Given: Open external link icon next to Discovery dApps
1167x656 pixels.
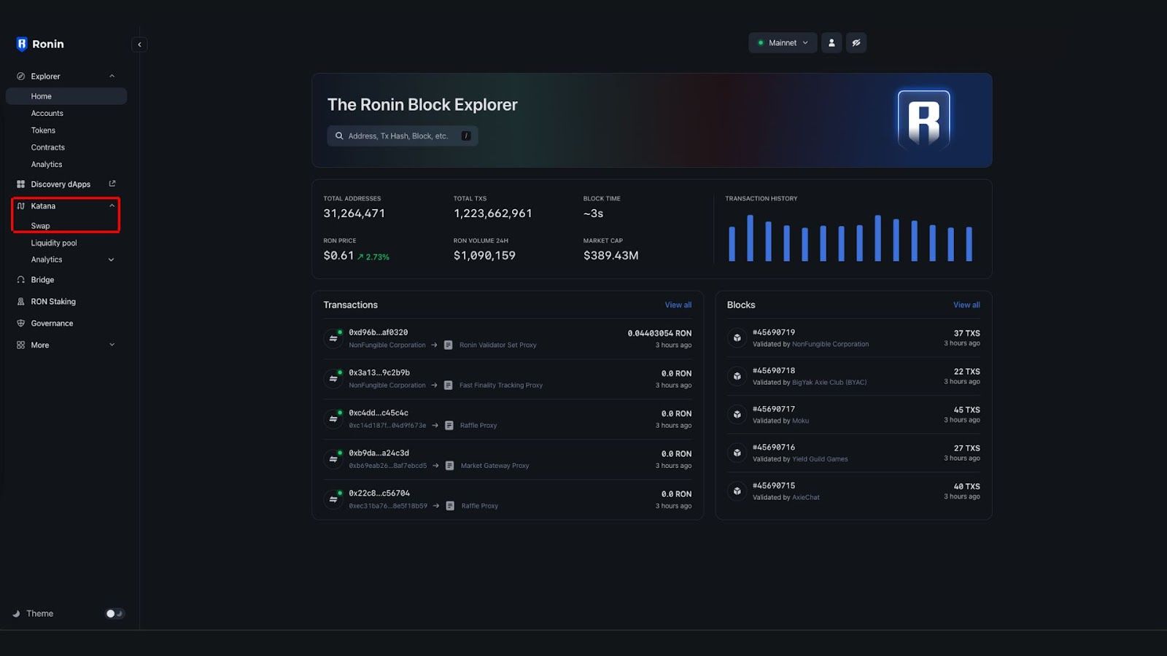Looking at the screenshot, I should pos(112,184).
